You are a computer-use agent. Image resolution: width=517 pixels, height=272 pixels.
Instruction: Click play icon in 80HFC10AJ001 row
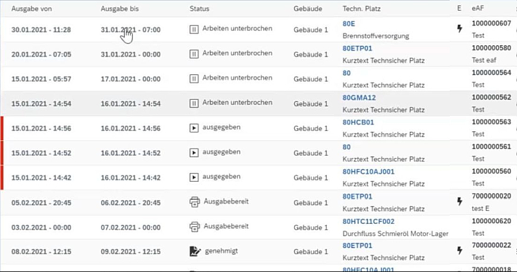click(x=194, y=178)
